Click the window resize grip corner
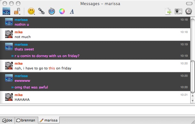The height and width of the screenshot is (124, 195). 193,122
